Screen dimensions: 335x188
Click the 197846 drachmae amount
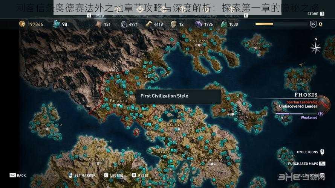tap(35, 24)
